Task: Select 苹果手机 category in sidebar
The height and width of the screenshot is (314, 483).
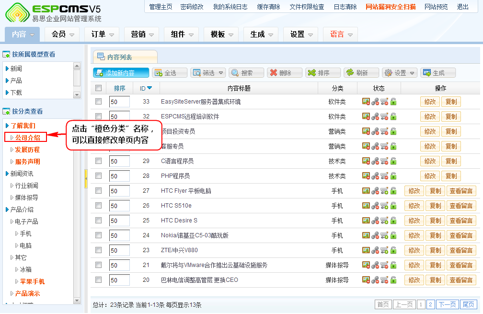Action: point(33,282)
